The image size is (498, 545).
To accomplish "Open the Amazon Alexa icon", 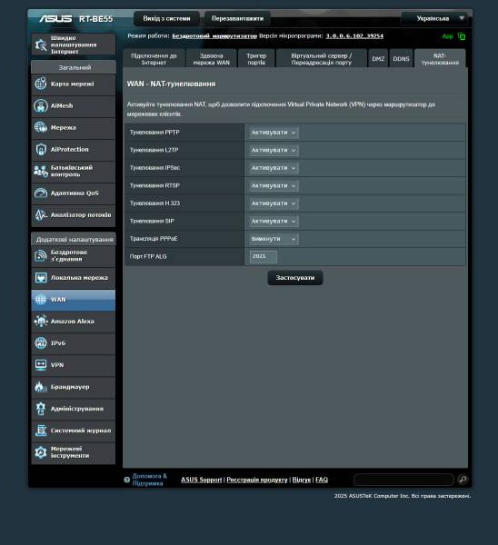I will pyautogui.click(x=41, y=322).
